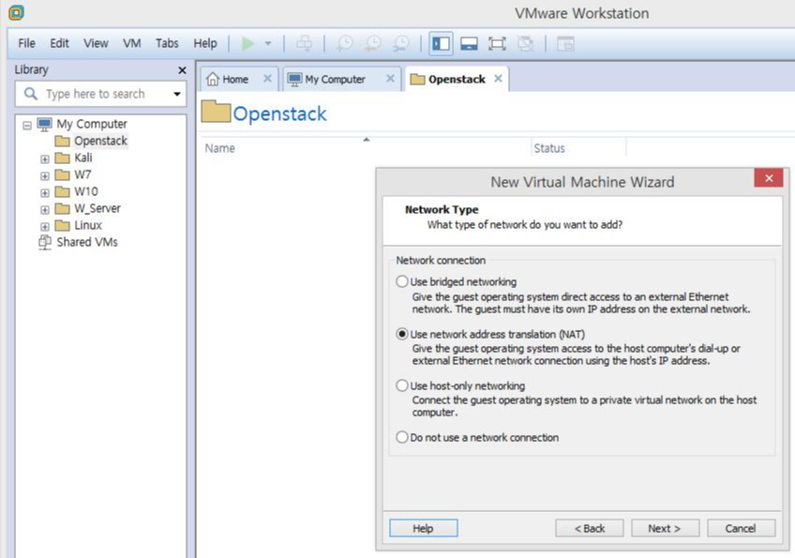Click the Linux folder icon

[x=62, y=225]
